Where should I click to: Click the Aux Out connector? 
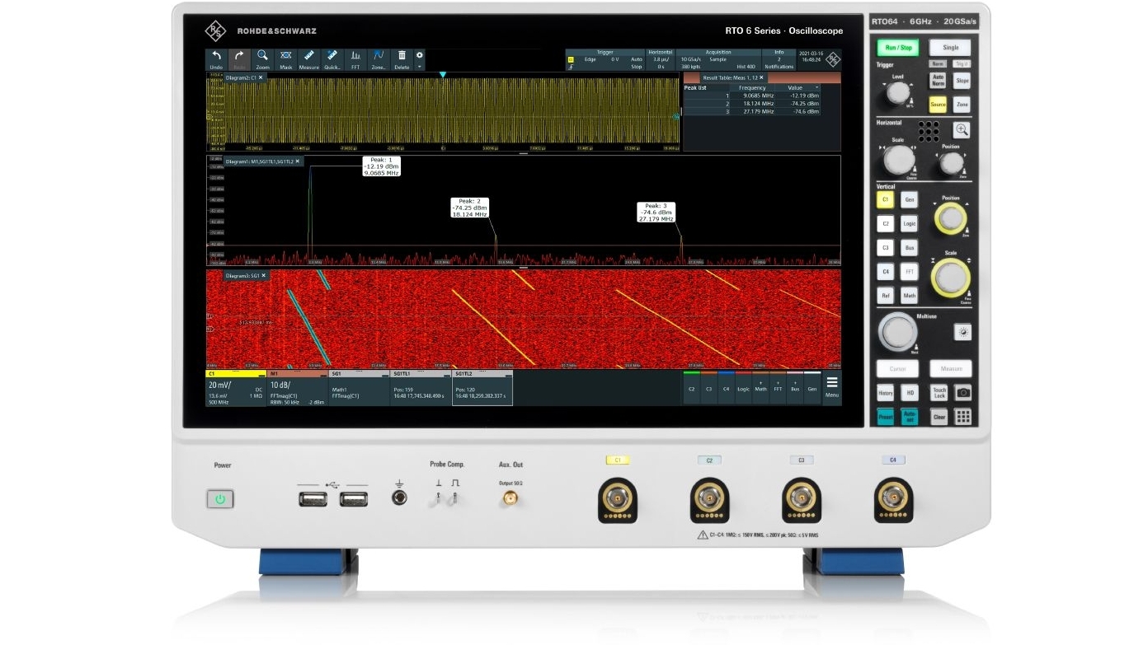tap(510, 498)
